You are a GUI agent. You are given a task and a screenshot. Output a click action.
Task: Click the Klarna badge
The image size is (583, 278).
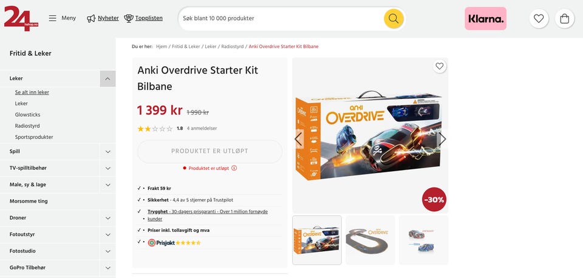[x=485, y=19]
